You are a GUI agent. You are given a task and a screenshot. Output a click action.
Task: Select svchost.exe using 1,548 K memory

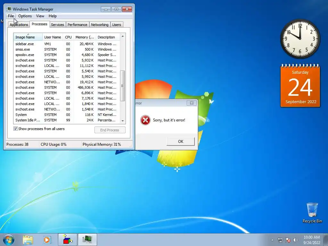[x=67, y=109]
